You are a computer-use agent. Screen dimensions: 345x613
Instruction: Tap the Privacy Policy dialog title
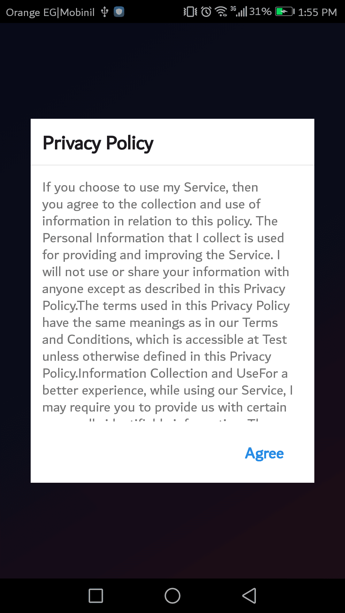(x=98, y=143)
